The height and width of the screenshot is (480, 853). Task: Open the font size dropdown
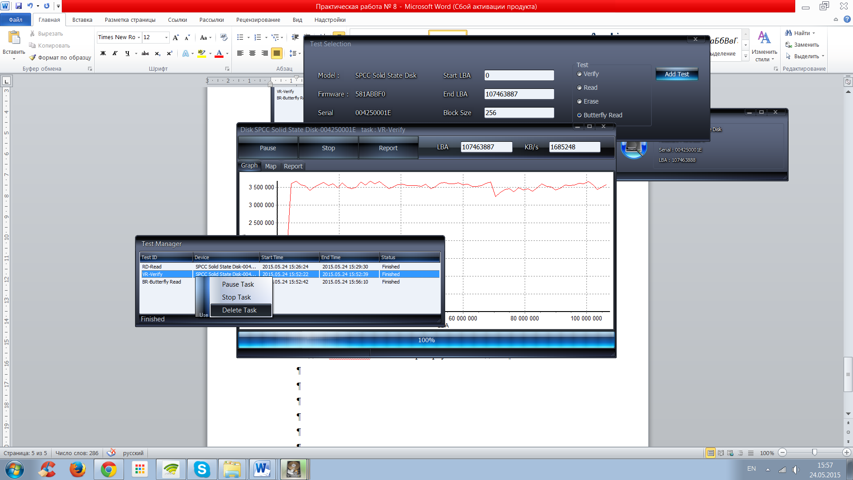[x=167, y=37]
